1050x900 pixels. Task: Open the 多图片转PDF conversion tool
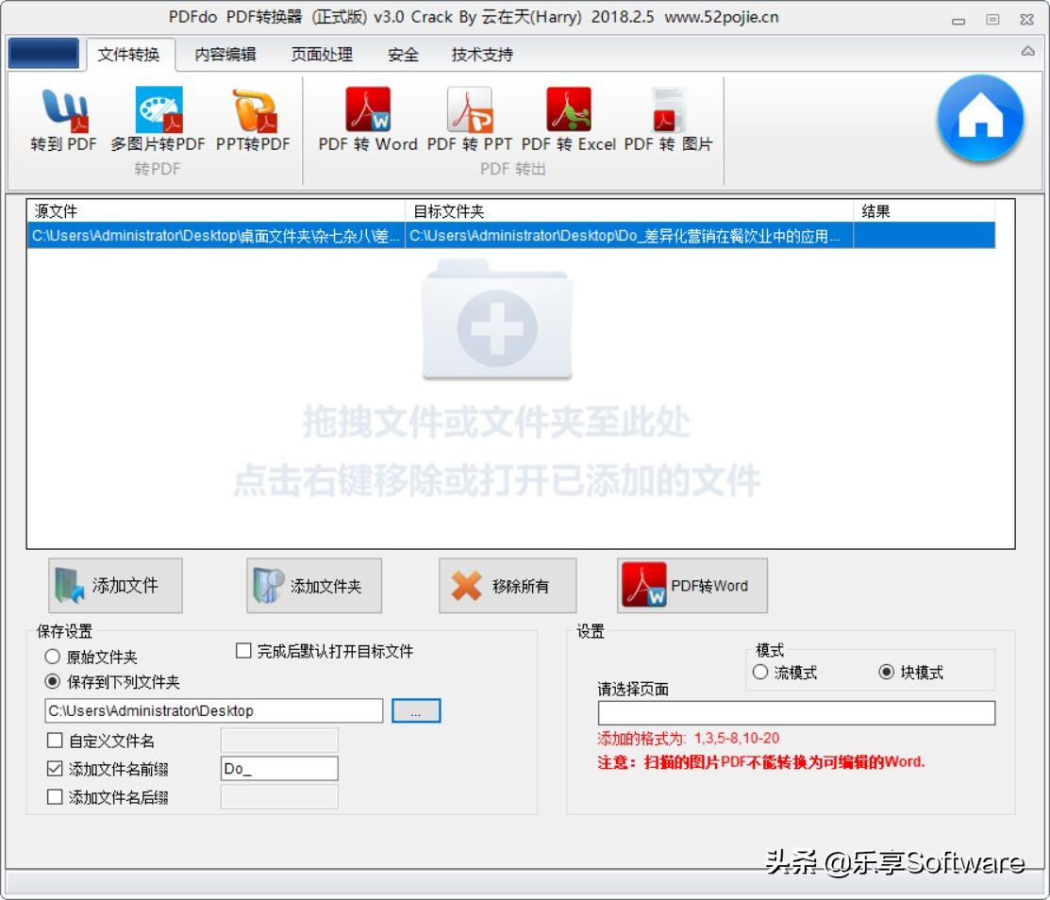coord(158,118)
